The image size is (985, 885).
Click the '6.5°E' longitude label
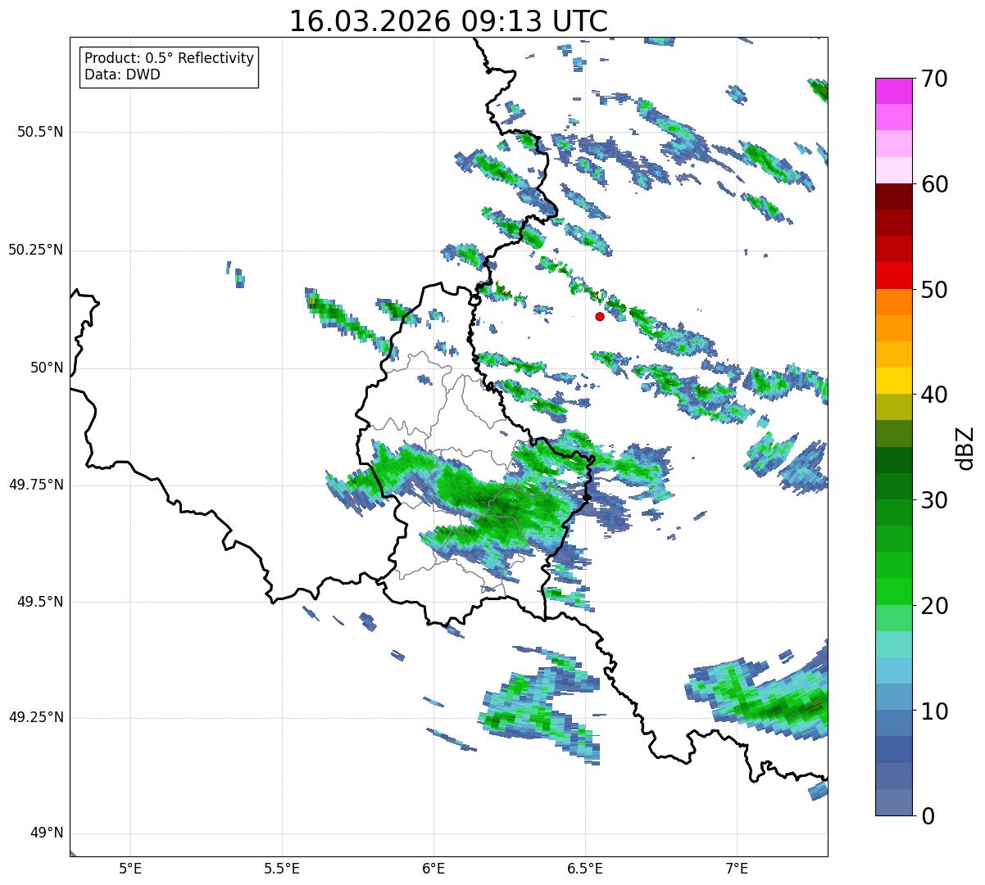tap(586, 868)
